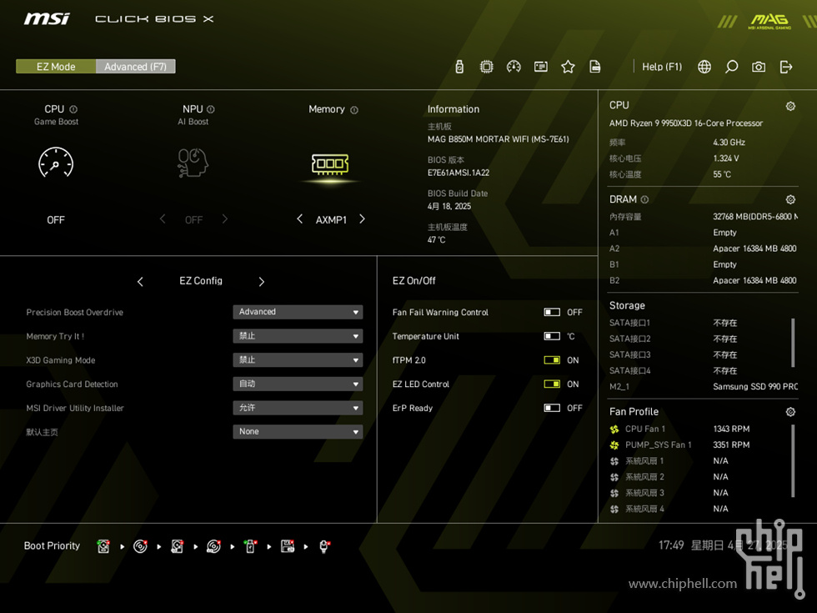Switch to Advanced (F7) tab

tap(135, 66)
